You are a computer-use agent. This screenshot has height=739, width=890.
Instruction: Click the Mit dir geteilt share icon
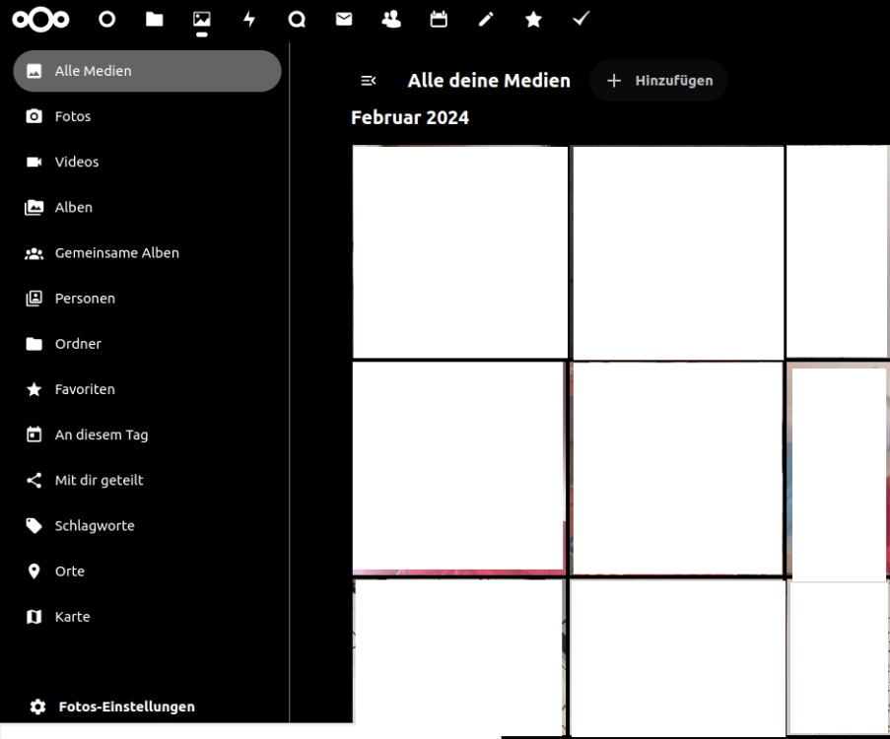(x=34, y=480)
